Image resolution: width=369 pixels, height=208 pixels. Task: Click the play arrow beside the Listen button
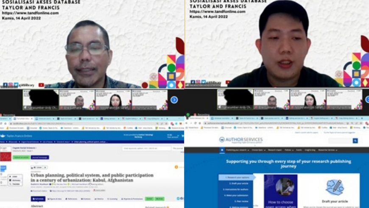point(45,167)
